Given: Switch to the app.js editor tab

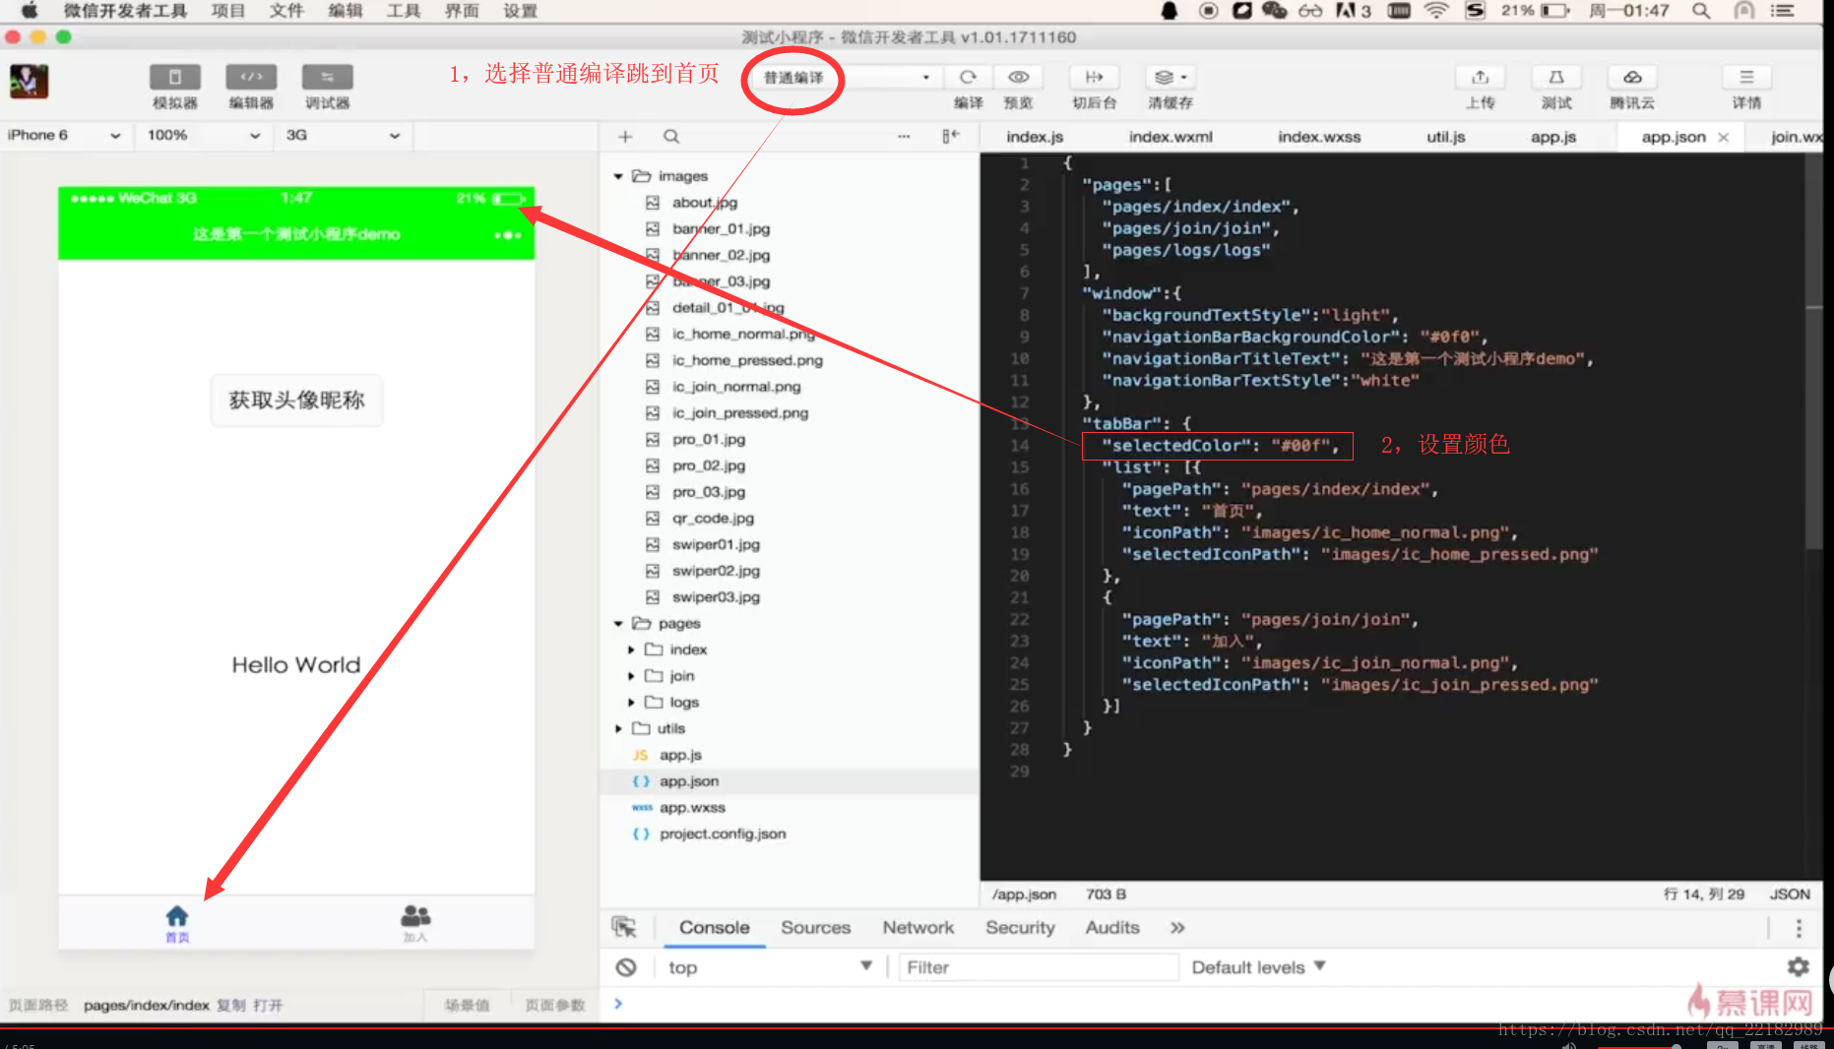Looking at the screenshot, I should click(x=1553, y=137).
